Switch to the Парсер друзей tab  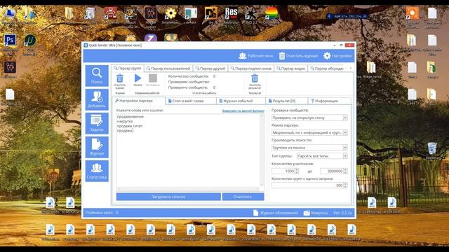210,69
